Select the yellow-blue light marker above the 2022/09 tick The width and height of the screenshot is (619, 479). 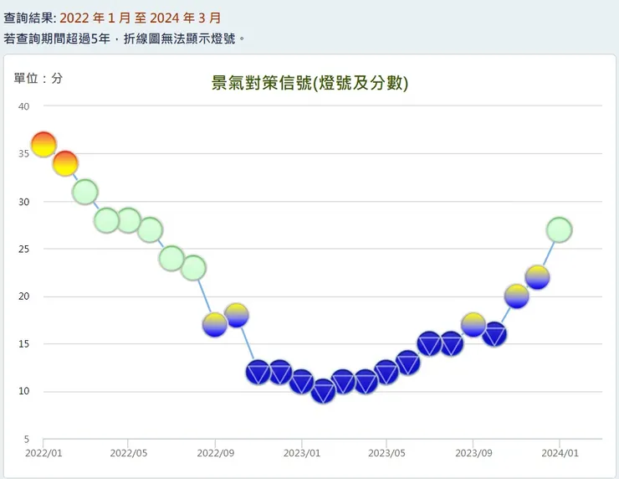pyautogui.click(x=215, y=325)
